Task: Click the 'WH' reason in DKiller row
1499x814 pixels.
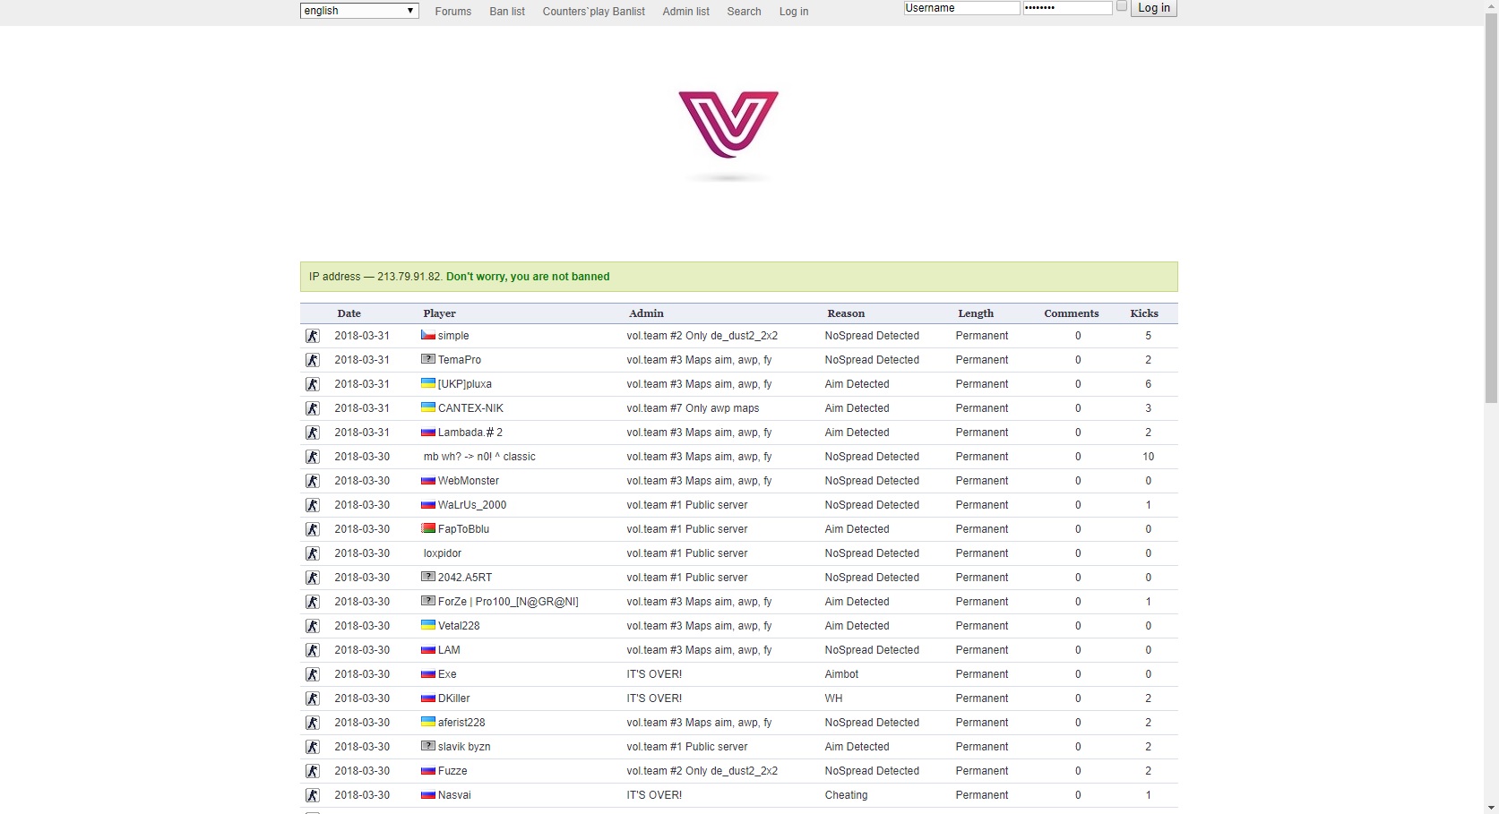Action: [x=833, y=698]
